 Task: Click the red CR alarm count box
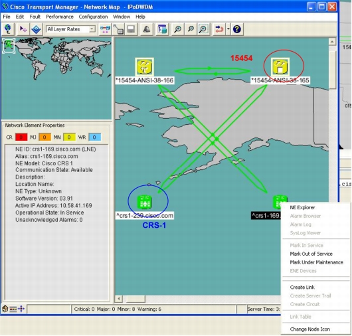point(21,137)
